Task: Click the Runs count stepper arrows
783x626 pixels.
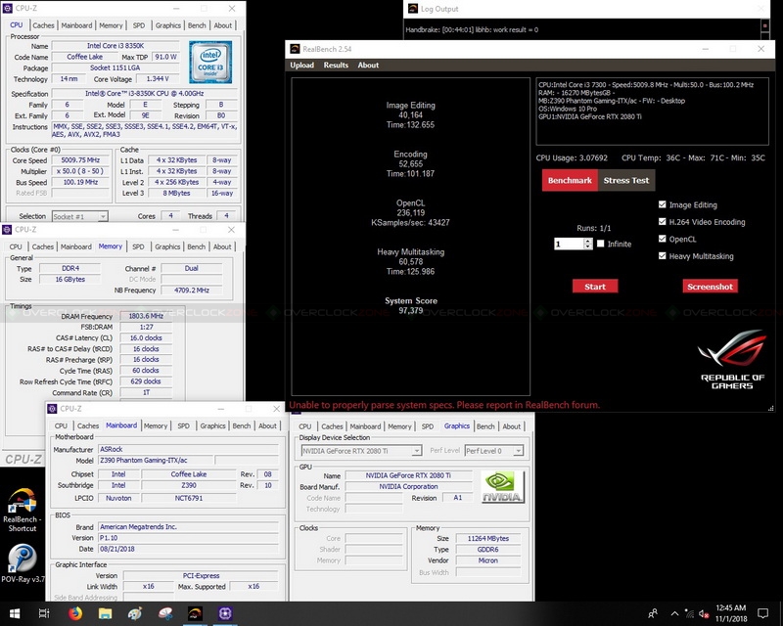Action: point(588,244)
